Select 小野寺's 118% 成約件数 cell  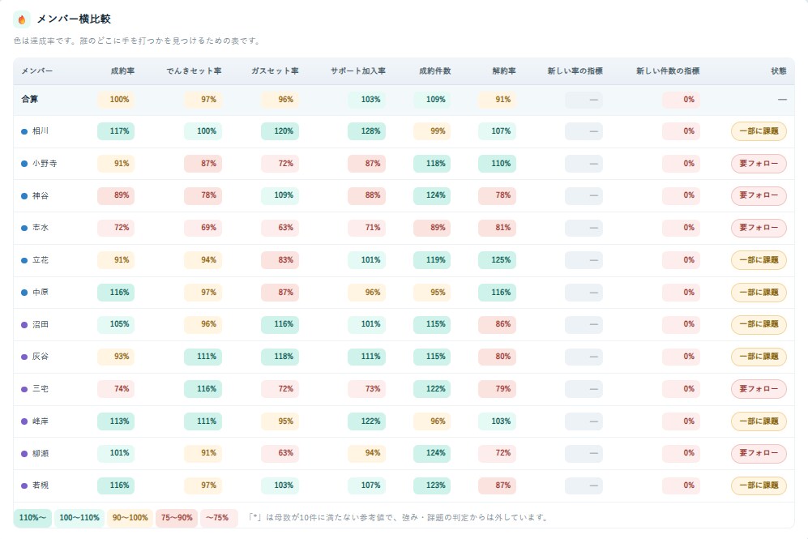432,164
